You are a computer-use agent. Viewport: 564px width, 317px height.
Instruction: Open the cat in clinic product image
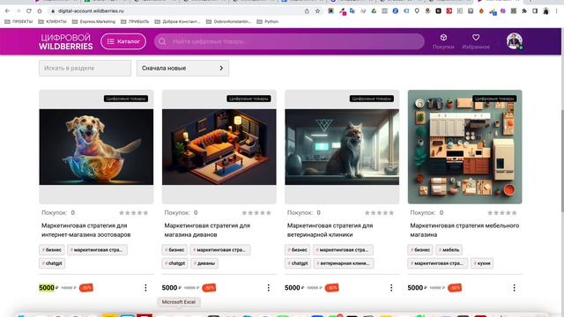click(342, 147)
